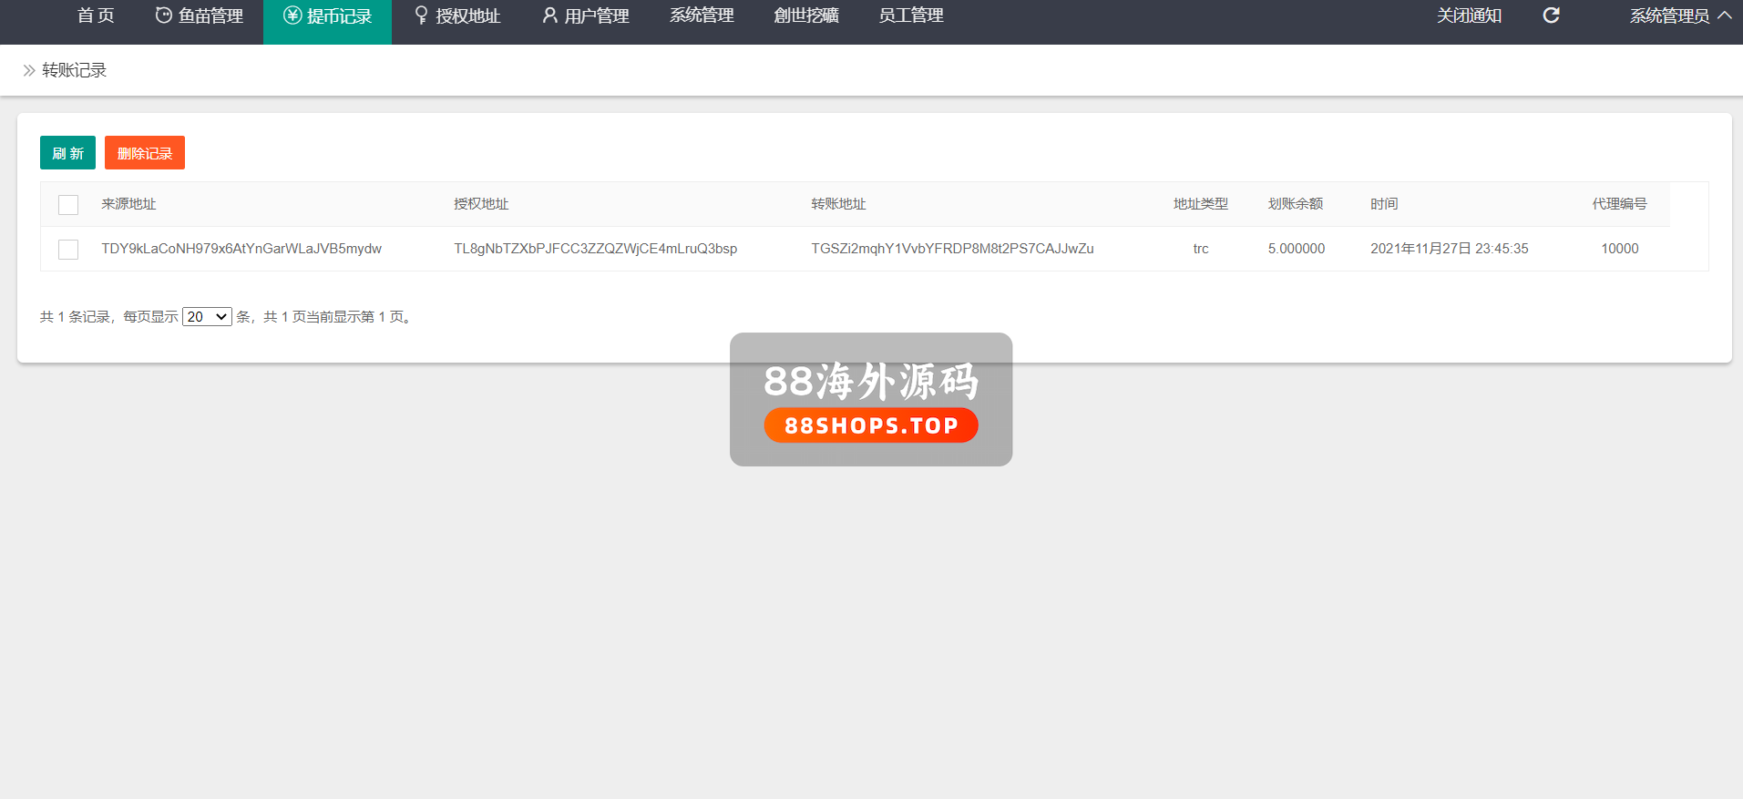Screen dimensions: 1743x799
Task: Go to the 首页 tab
Action: pyautogui.click(x=96, y=15)
